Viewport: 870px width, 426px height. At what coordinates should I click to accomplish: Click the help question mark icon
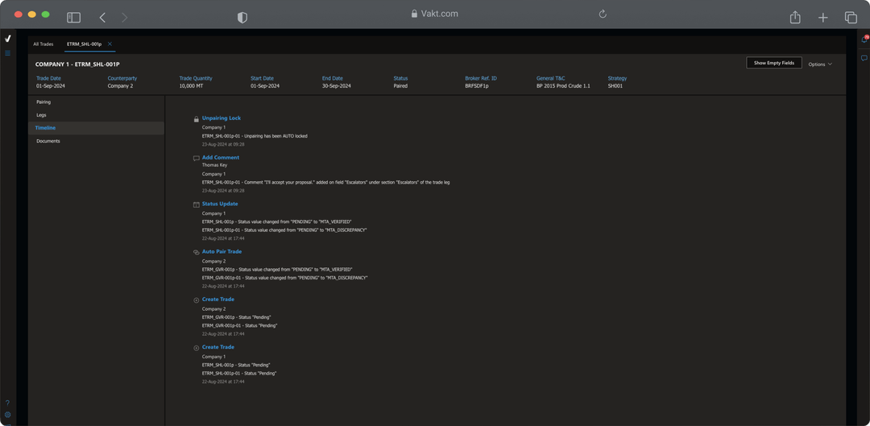(x=7, y=403)
